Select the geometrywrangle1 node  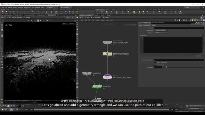pyautogui.click(x=107, y=54)
